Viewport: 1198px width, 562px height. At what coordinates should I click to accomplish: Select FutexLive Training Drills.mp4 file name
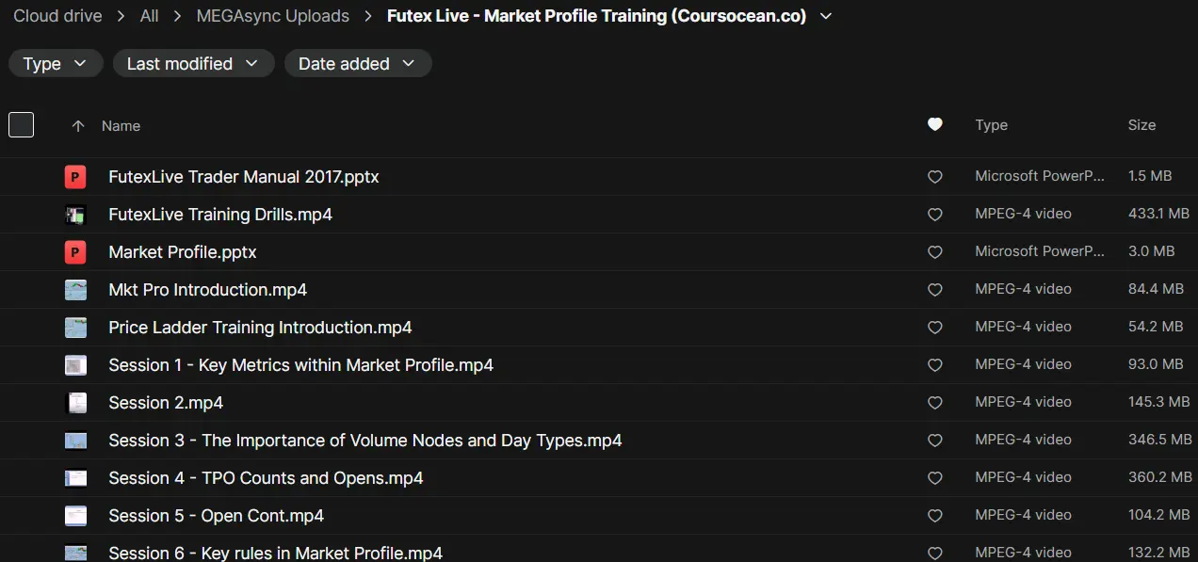click(x=220, y=215)
